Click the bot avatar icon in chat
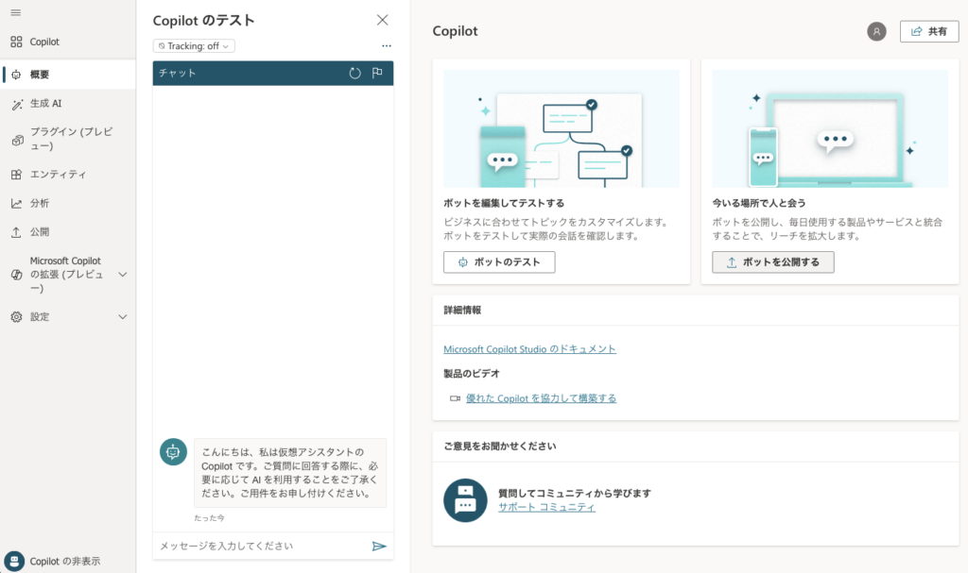The image size is (968, 573). [x=172, y=452]
